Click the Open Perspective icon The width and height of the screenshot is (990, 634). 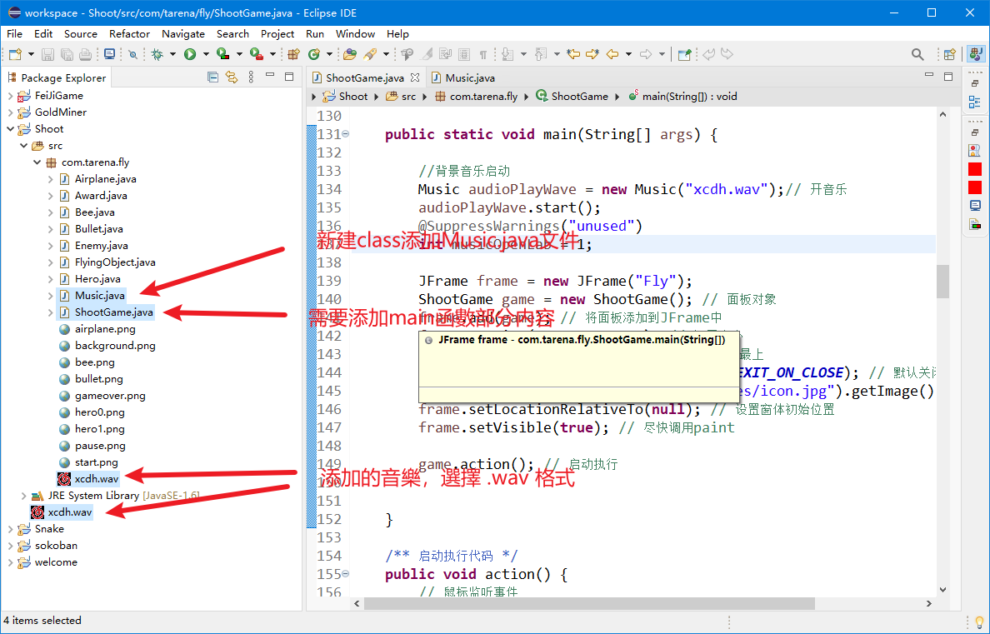tap(950, 54)
